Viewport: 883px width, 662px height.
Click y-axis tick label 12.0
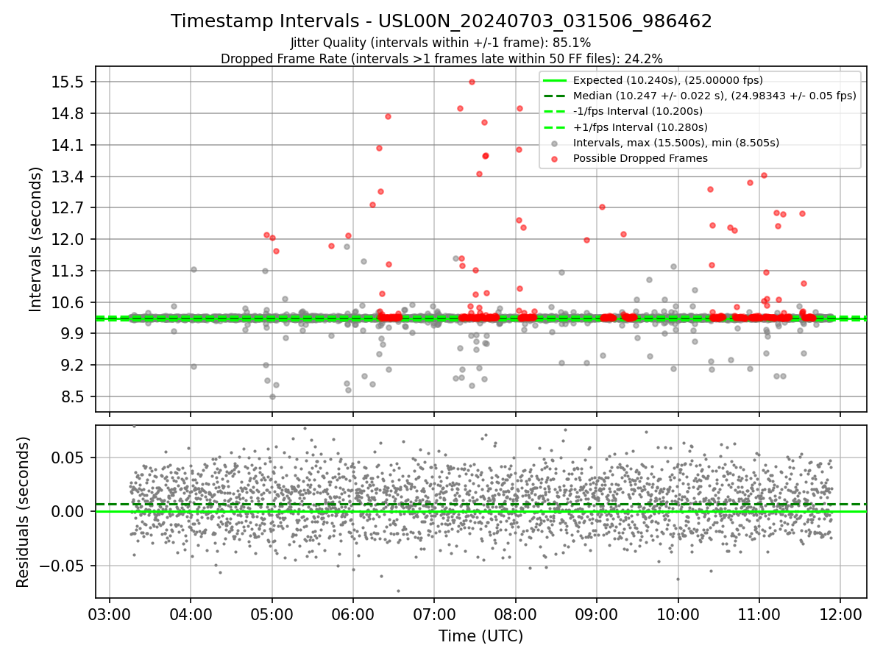coord(68,239)
